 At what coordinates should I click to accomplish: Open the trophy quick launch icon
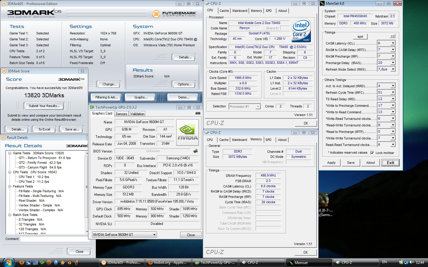tap(76, 263)
